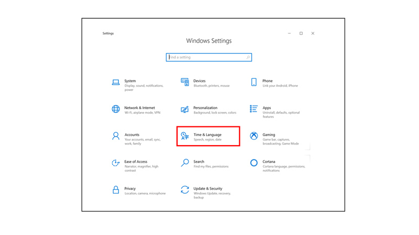Viewport: 419px width, 235px height.
Task: Click 'Find my files, permissions' description
Action: pos(211,167)
